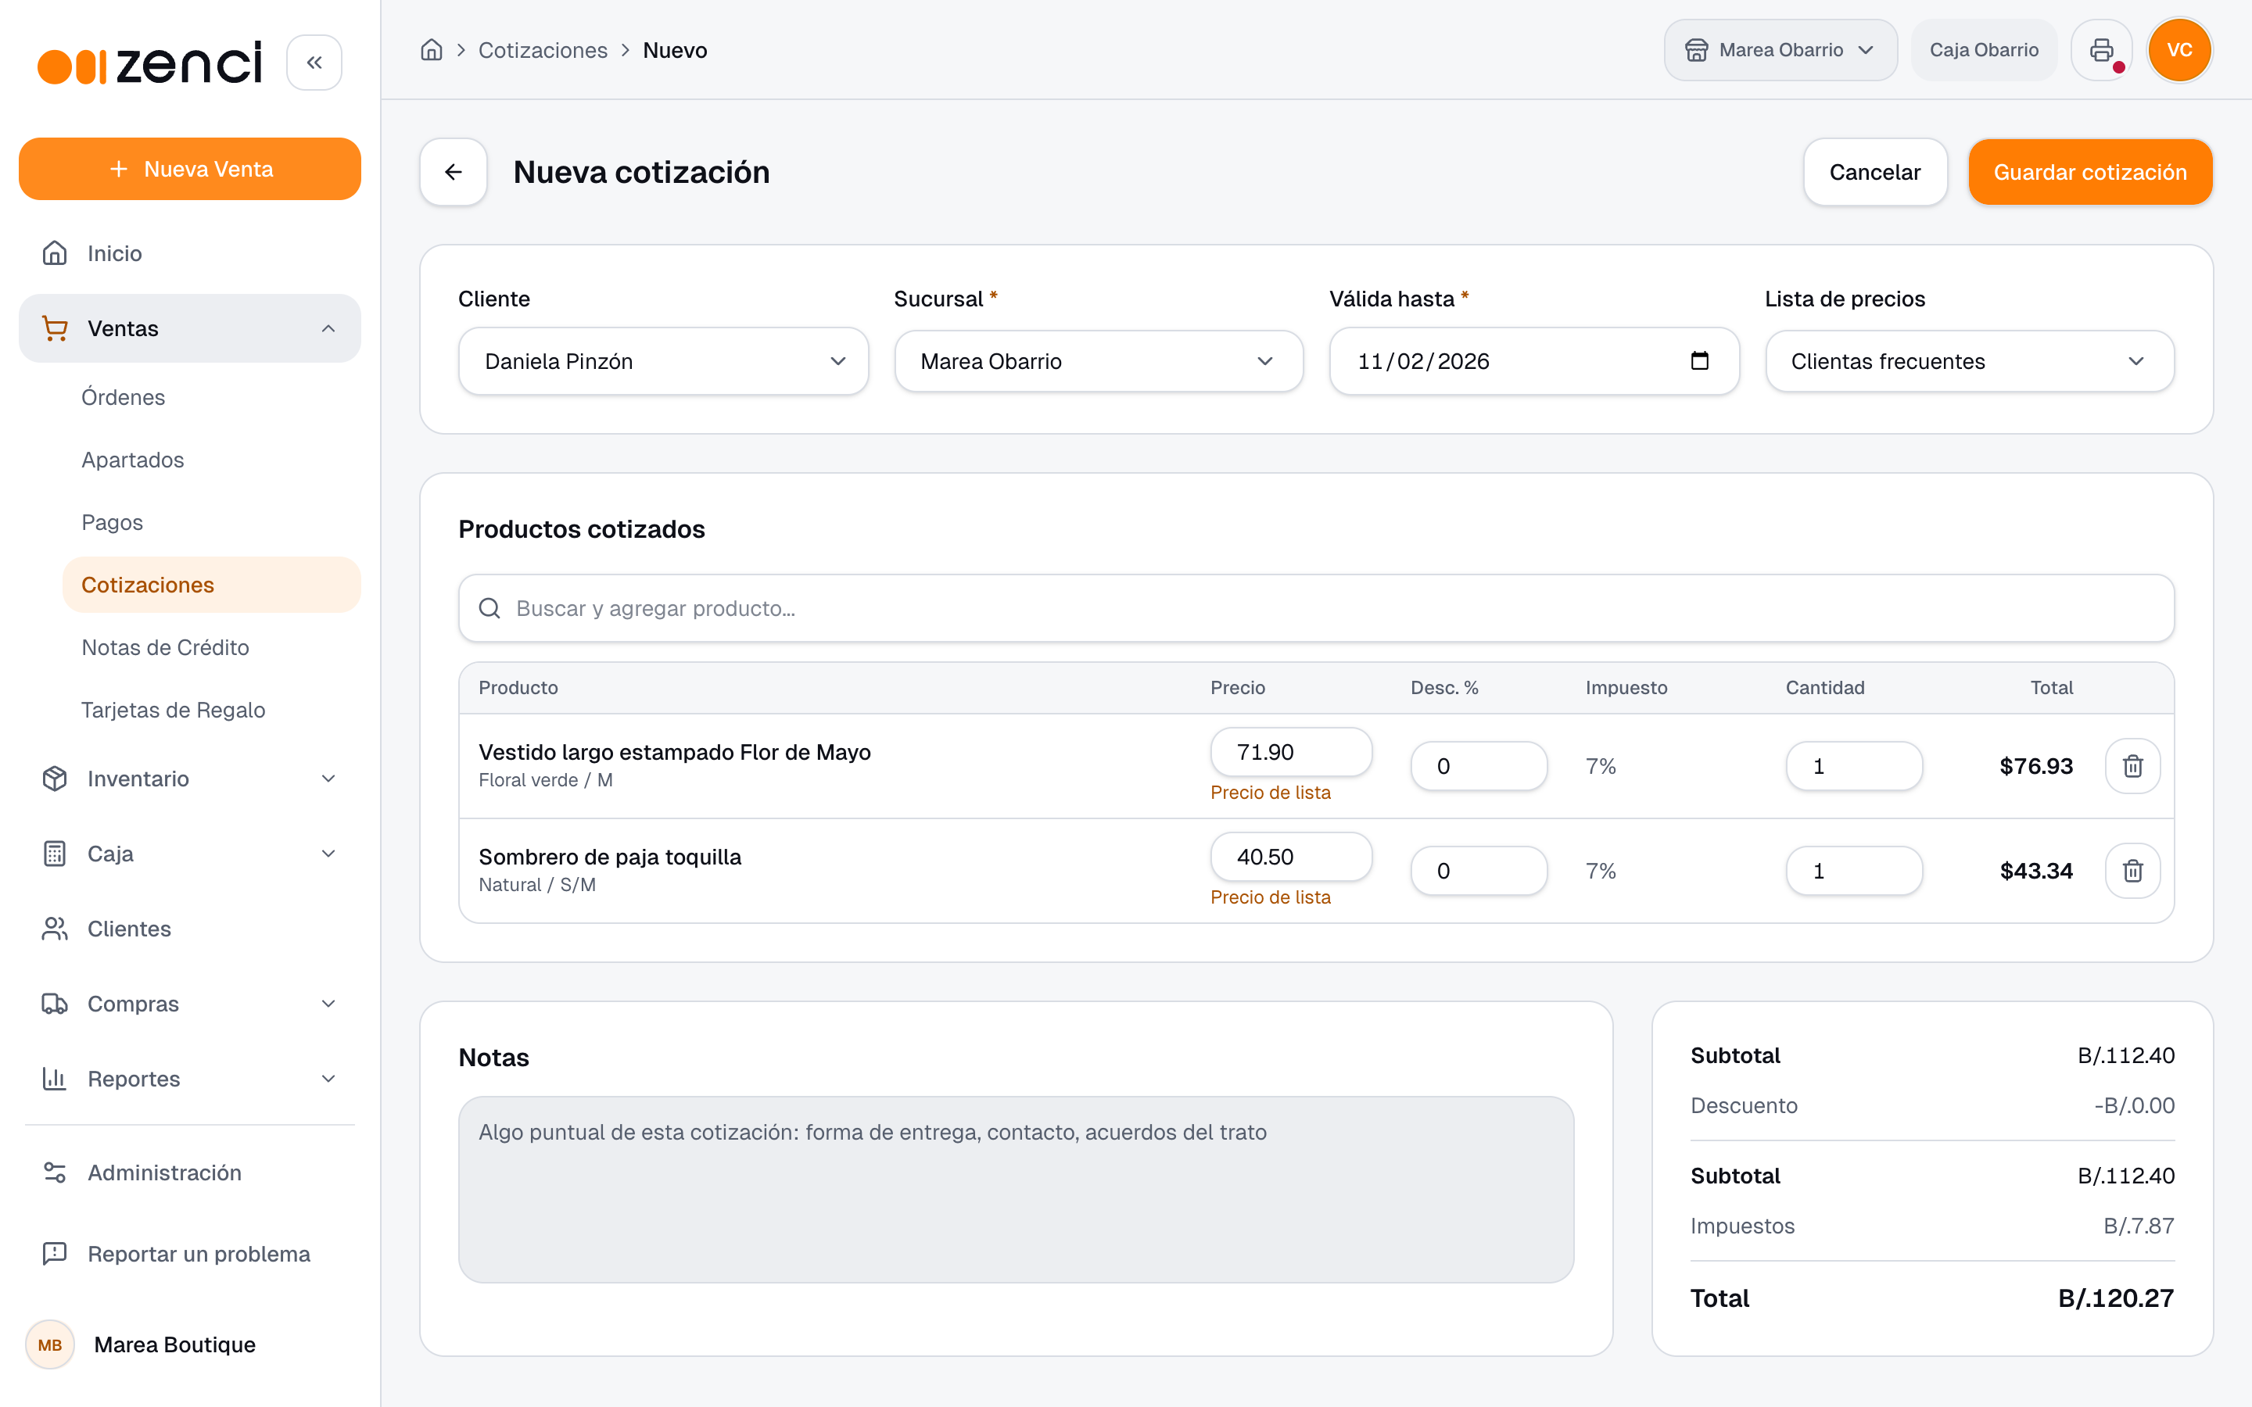2252x1407 pixels.
Task: Open Reportar un problema
Action: 190,1254
